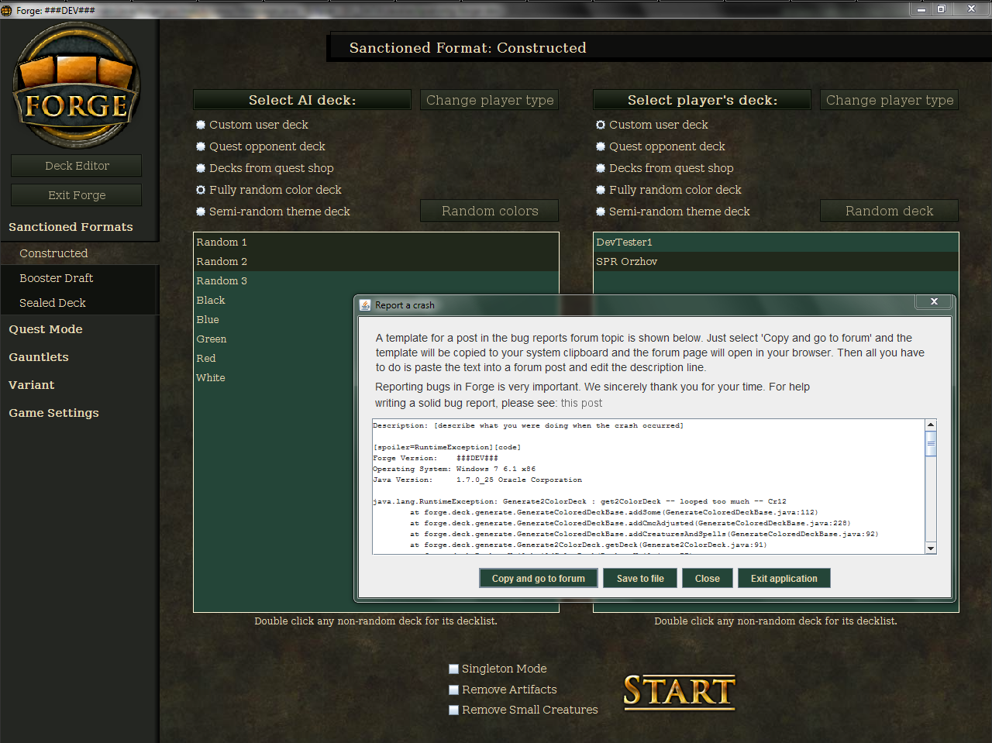
Task: Open the Sealed Deck menu item
Action: click(53, 303)
